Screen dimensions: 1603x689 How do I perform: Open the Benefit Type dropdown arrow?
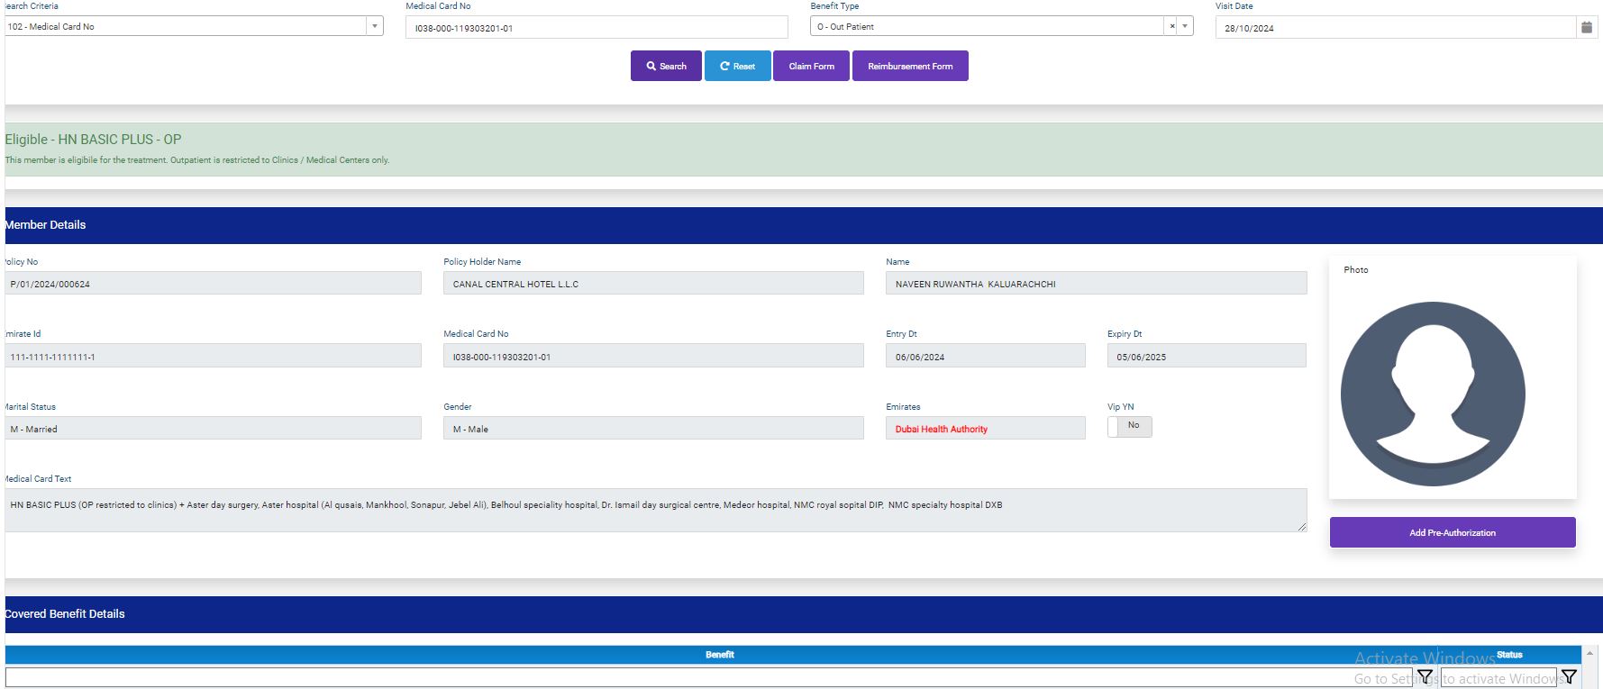point(1185,27)
